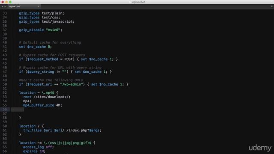
Task: Select the nginx.conf tab
Action: point(24,6)
